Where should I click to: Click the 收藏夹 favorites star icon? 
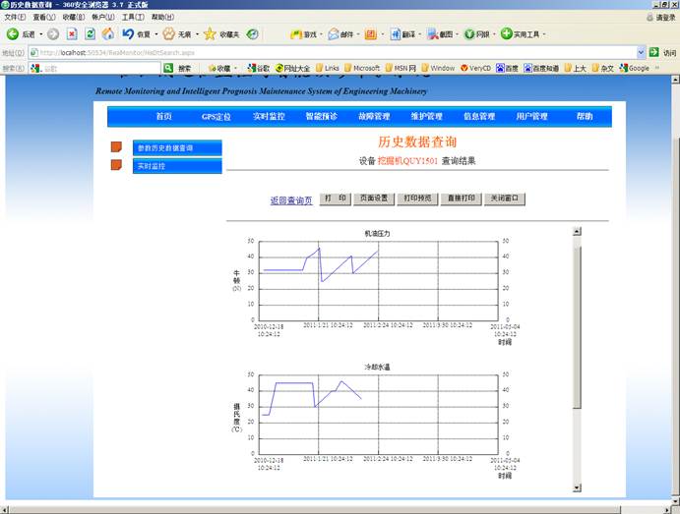coord(210,34)
